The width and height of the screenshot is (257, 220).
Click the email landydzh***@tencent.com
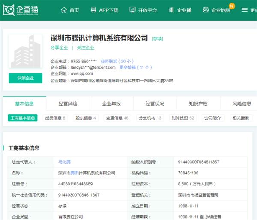(x=93, y=67)
